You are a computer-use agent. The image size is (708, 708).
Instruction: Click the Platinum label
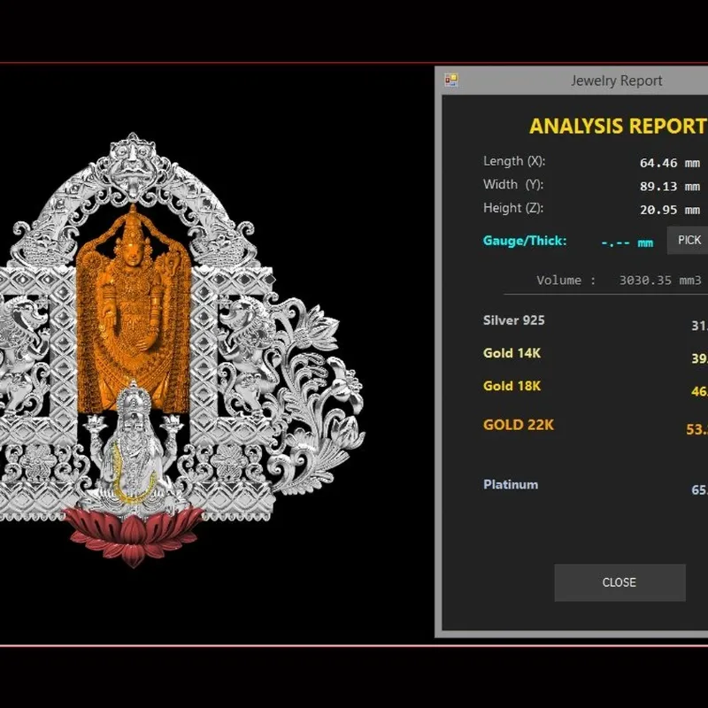[511, 484]
